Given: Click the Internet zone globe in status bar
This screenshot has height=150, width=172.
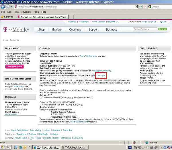Looking at the screenshot, I should (147, 143).
